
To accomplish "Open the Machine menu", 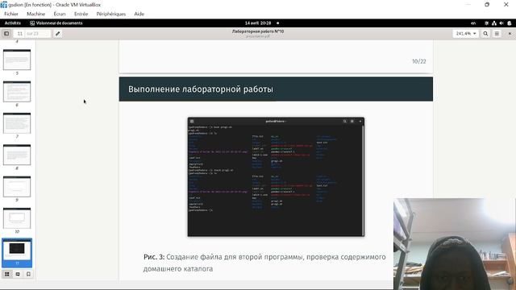I will [35, 14].
